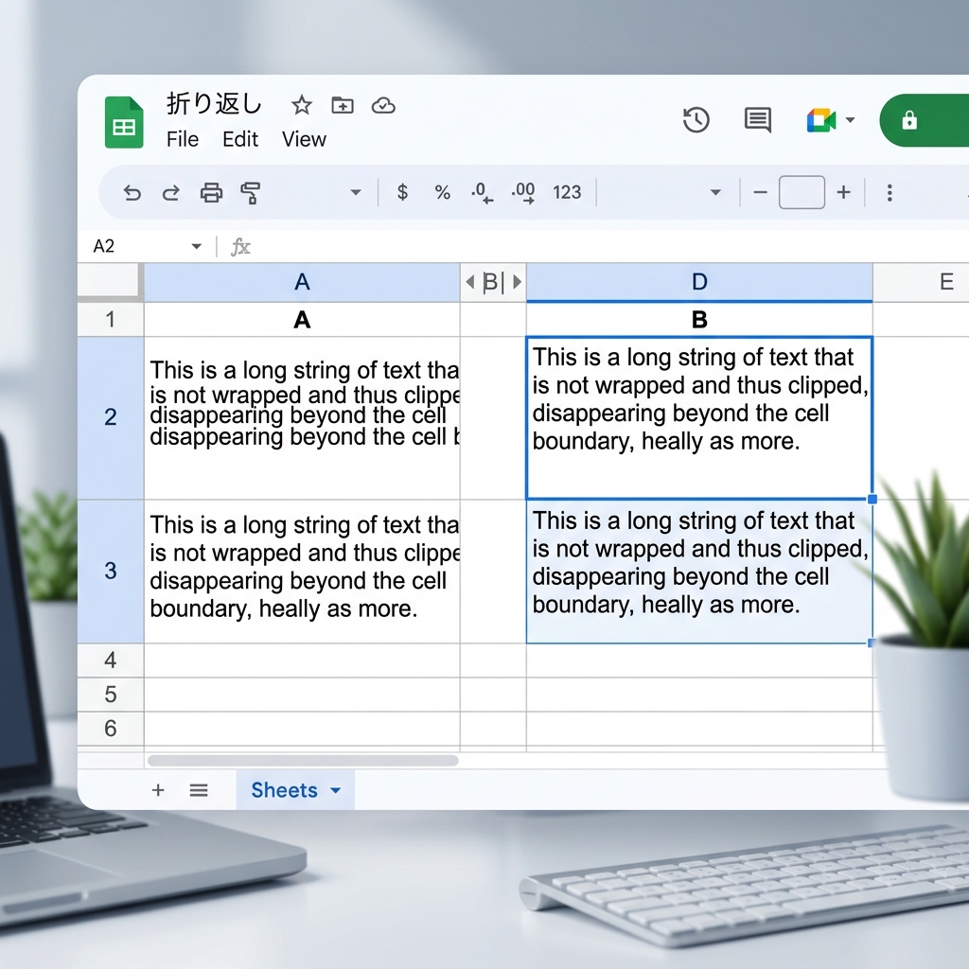
Task: Open the all sheets list icon
Action: (199, 790)
